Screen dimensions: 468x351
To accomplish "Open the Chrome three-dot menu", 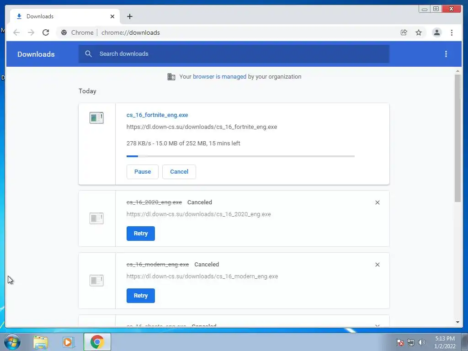I will [452, 32].
